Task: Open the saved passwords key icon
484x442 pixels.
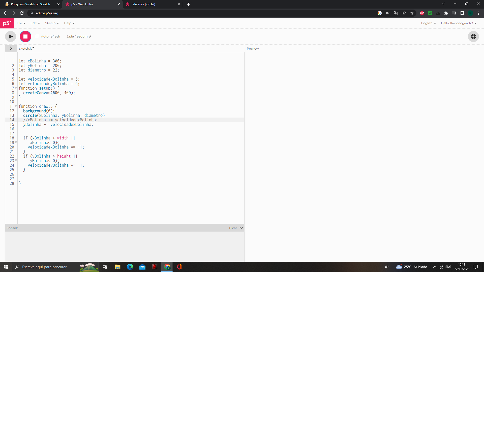Action: tap(388, 13)
